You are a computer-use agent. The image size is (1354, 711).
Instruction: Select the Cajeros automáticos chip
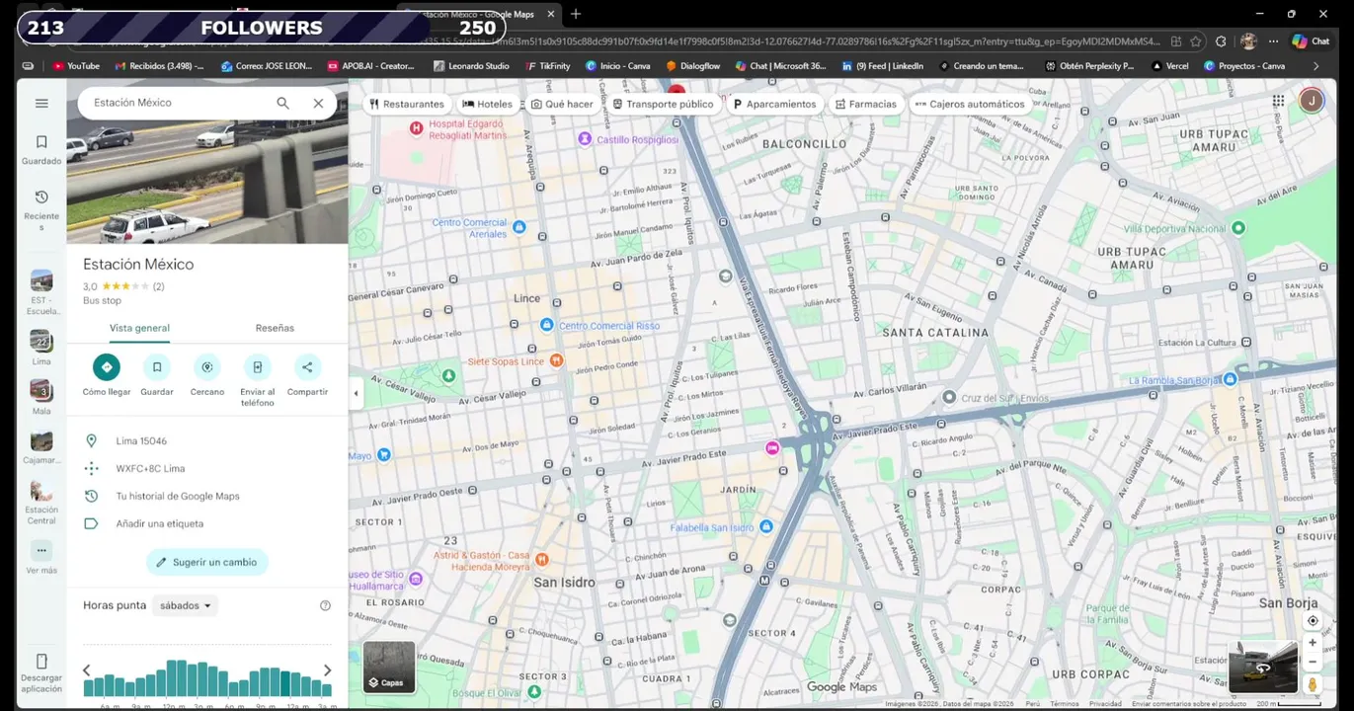pyautogui.click(x=970, y=104)
